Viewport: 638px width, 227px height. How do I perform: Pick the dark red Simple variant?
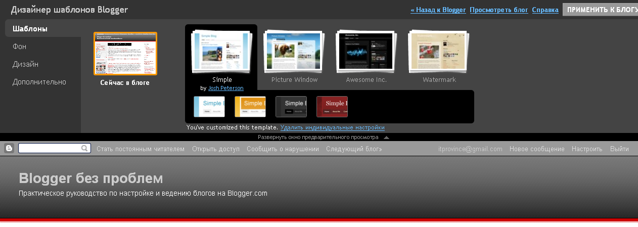332,107
